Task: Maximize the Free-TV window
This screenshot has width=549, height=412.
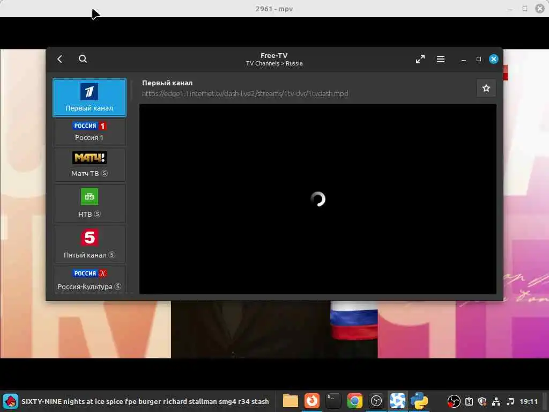Action: 479,59
